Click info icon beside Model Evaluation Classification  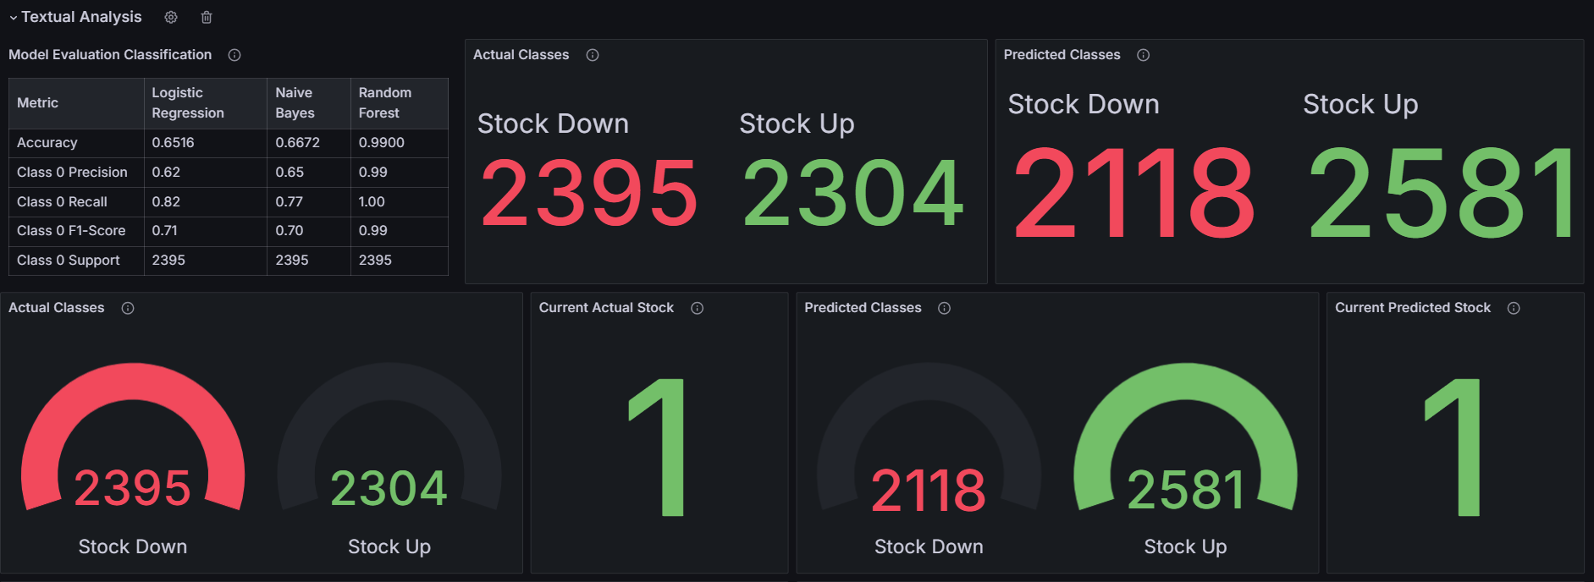(234, 55)
